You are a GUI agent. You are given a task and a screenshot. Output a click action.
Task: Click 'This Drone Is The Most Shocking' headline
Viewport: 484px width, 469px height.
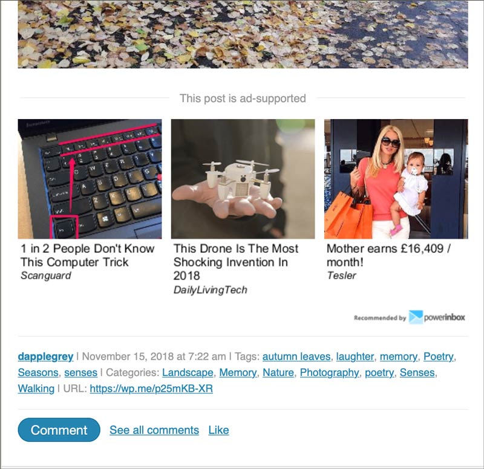click(x=236, y=262)
